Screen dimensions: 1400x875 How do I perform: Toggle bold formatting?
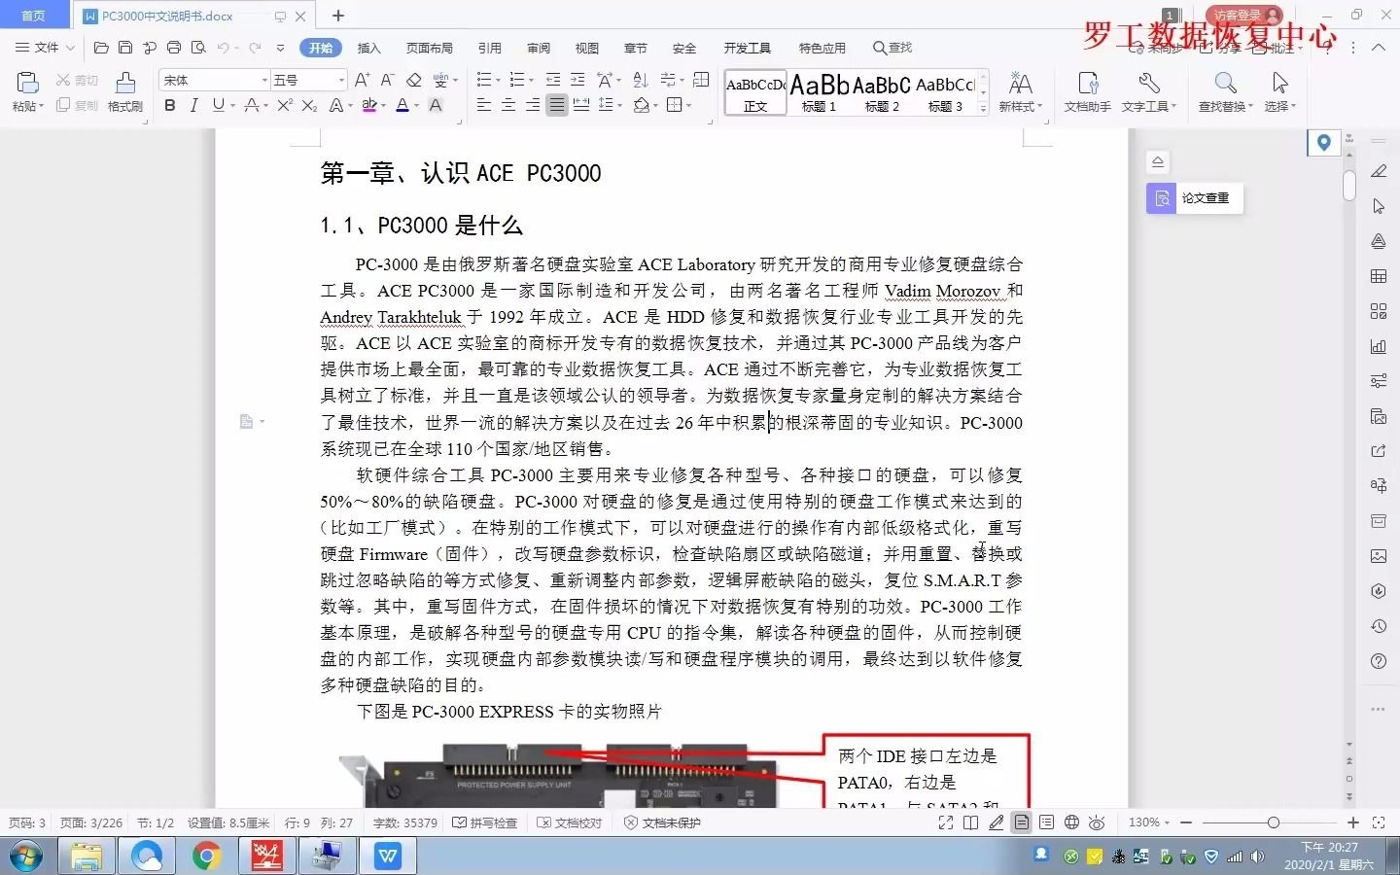point(170,105)
